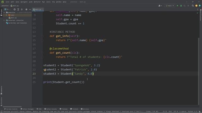The width and height of the screenshot is (202, 113).
Task: Click the green inspection checkmark widget
Action: tap(198, 13)
